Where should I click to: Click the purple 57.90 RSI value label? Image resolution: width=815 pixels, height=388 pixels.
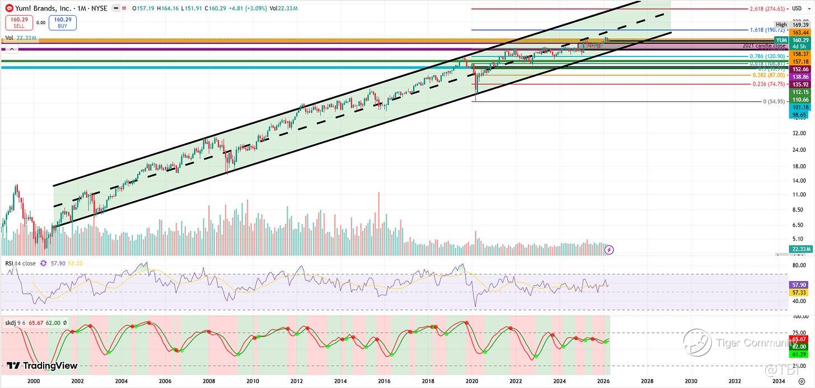tap(800, 284)
